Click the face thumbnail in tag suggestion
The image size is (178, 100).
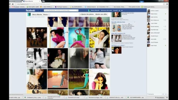116,50
